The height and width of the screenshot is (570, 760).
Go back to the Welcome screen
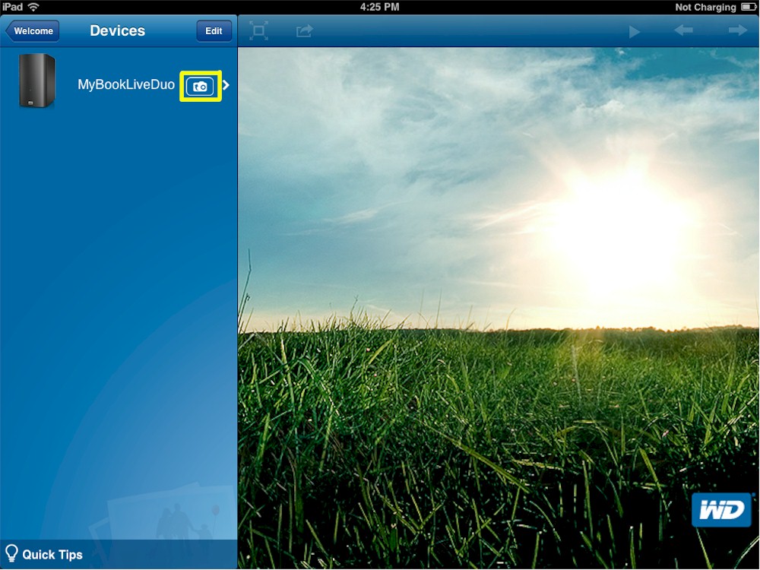pyautogui.click(x=33, y=31)
